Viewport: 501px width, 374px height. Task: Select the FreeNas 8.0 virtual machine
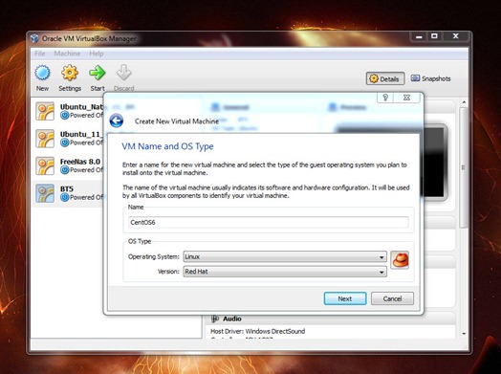(x=68, y=165)
